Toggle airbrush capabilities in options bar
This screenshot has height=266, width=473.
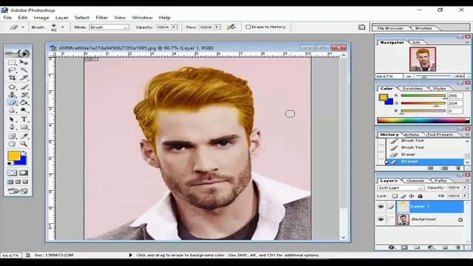tap(231, 27)
